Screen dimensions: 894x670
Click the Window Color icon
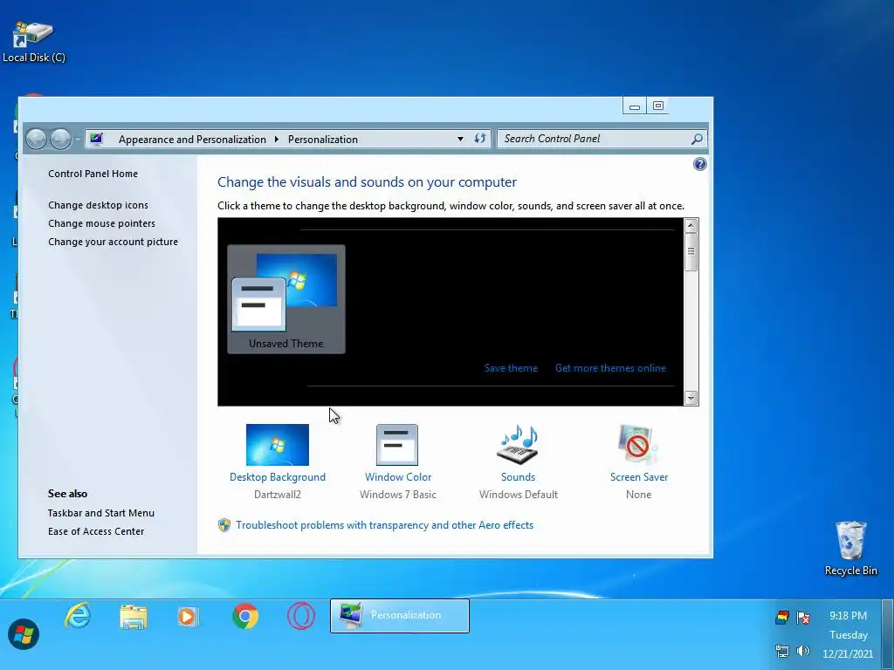(x=397, y=444)
